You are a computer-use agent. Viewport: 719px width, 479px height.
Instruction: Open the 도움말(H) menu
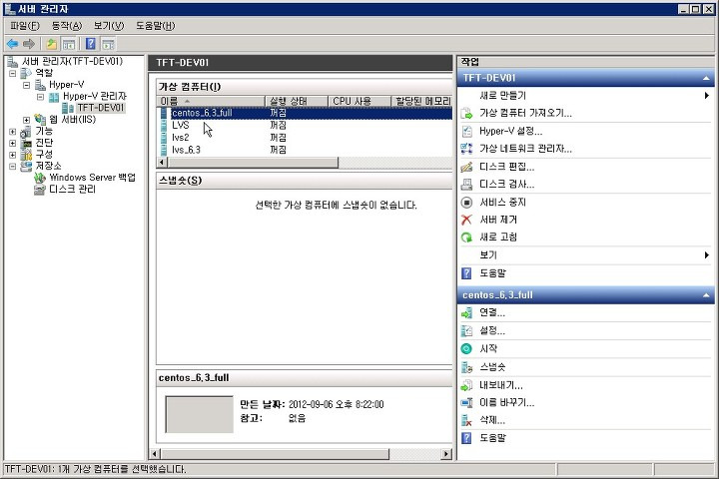[155, 26]
